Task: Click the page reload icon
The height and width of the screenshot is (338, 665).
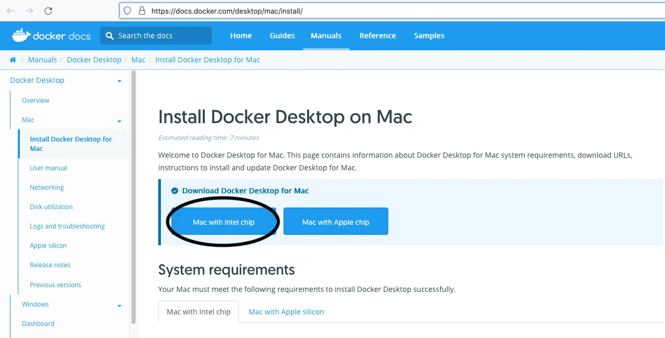Action: (49, 10)
